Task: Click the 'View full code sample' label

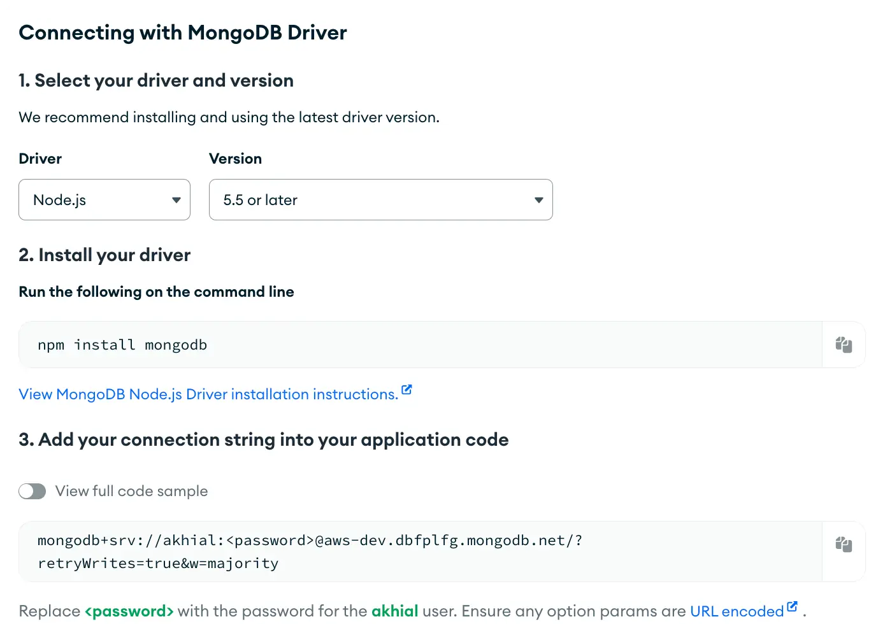Action: click(131, 491)
